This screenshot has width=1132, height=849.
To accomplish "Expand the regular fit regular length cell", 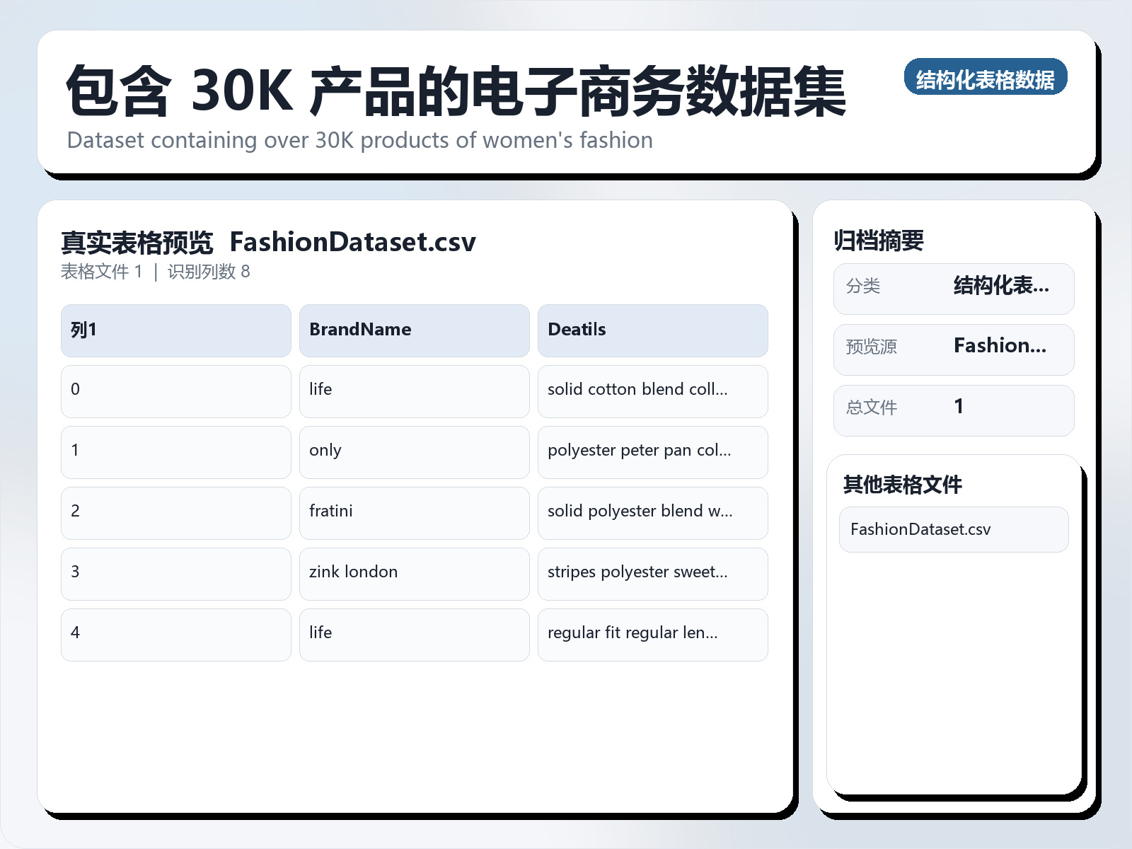I will (652, 634).
